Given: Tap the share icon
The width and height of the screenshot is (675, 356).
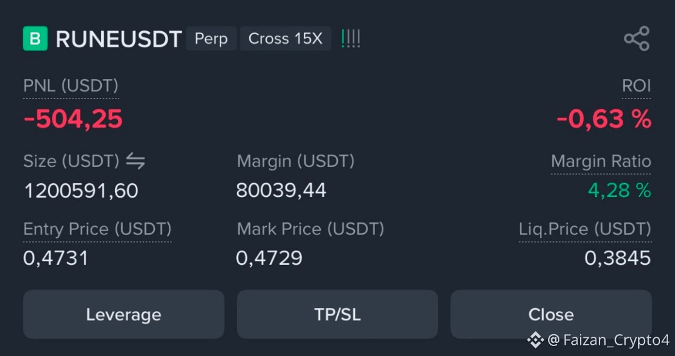Looking at the screenshot, I should 637,39.
